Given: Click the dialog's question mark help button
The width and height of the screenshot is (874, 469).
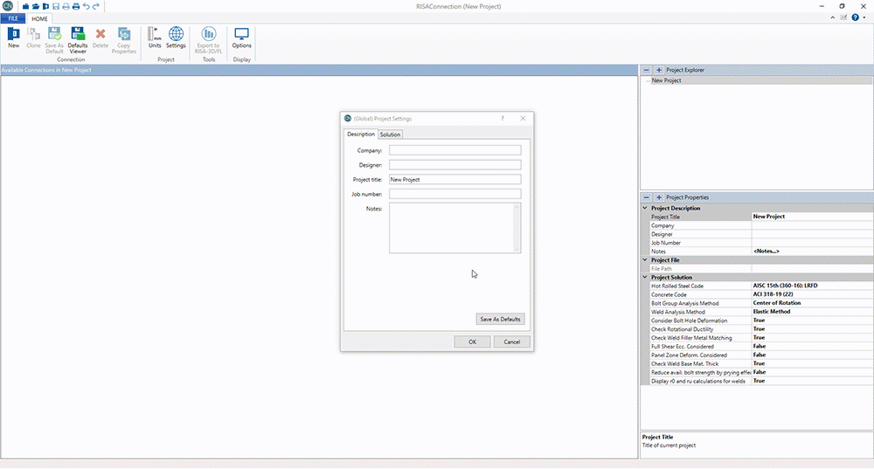Looking at the screenshot, I should pyautogui.click(x=503, y=118).
